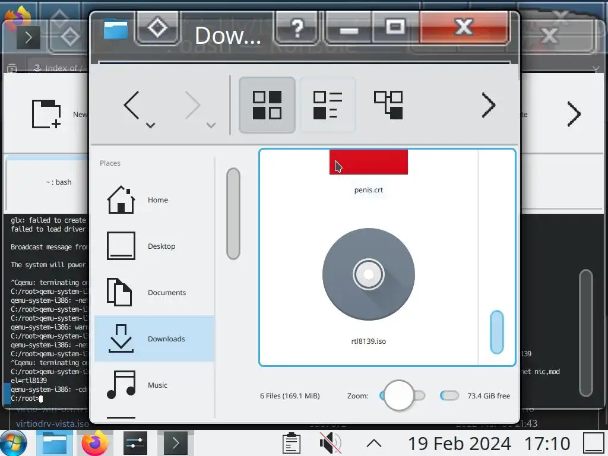Click the Places panel scrollbar
608x456 pixels.
coord(233,214)
